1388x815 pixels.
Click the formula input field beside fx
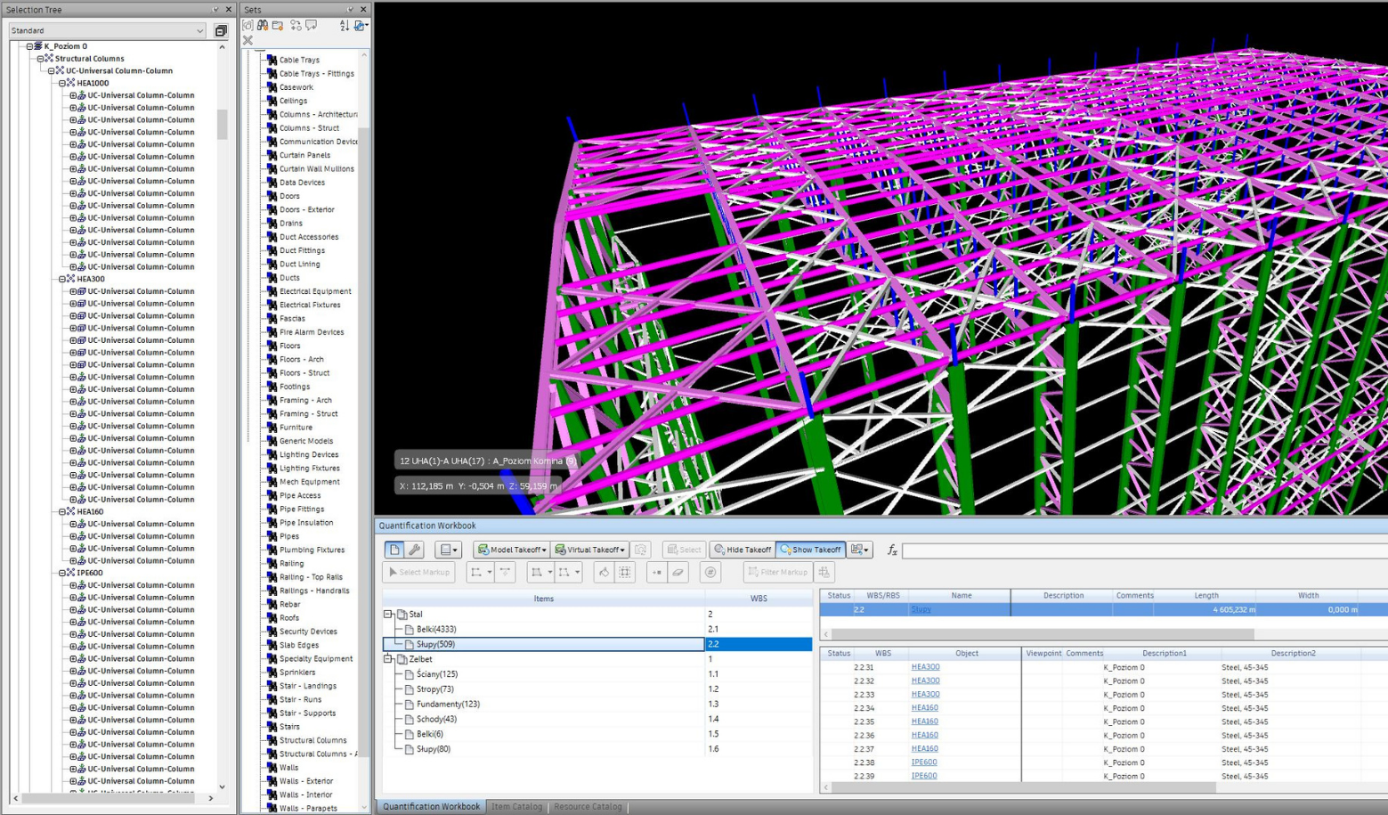(x=1140, y=550)
